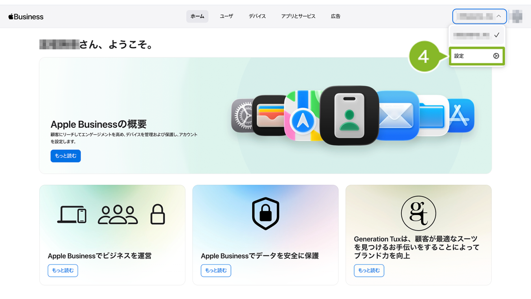531x299 pixels.
Task: Click もっと読む under Apple Businessでデータを安全に保護
Action: click(216, 270)
